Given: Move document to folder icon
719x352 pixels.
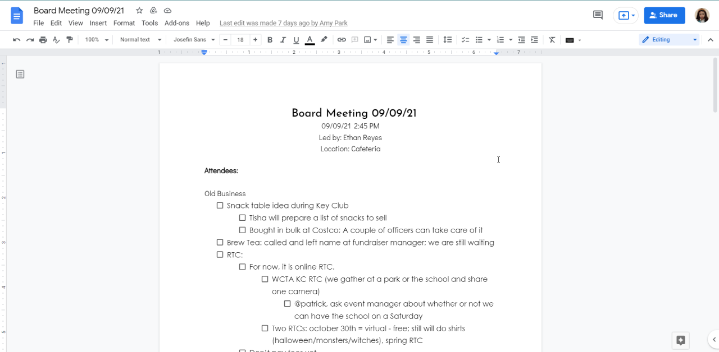Looking at the screenshot, I should (x=153, y=11).
